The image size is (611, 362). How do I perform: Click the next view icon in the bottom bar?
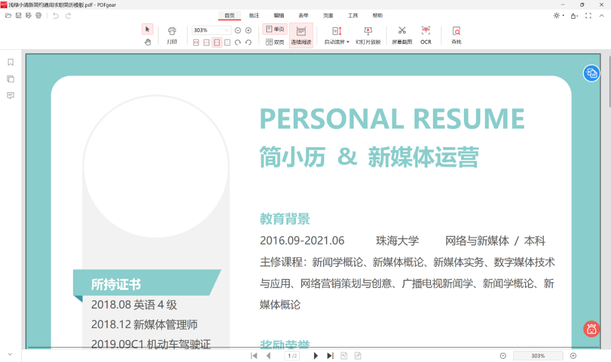coord(358,356)
